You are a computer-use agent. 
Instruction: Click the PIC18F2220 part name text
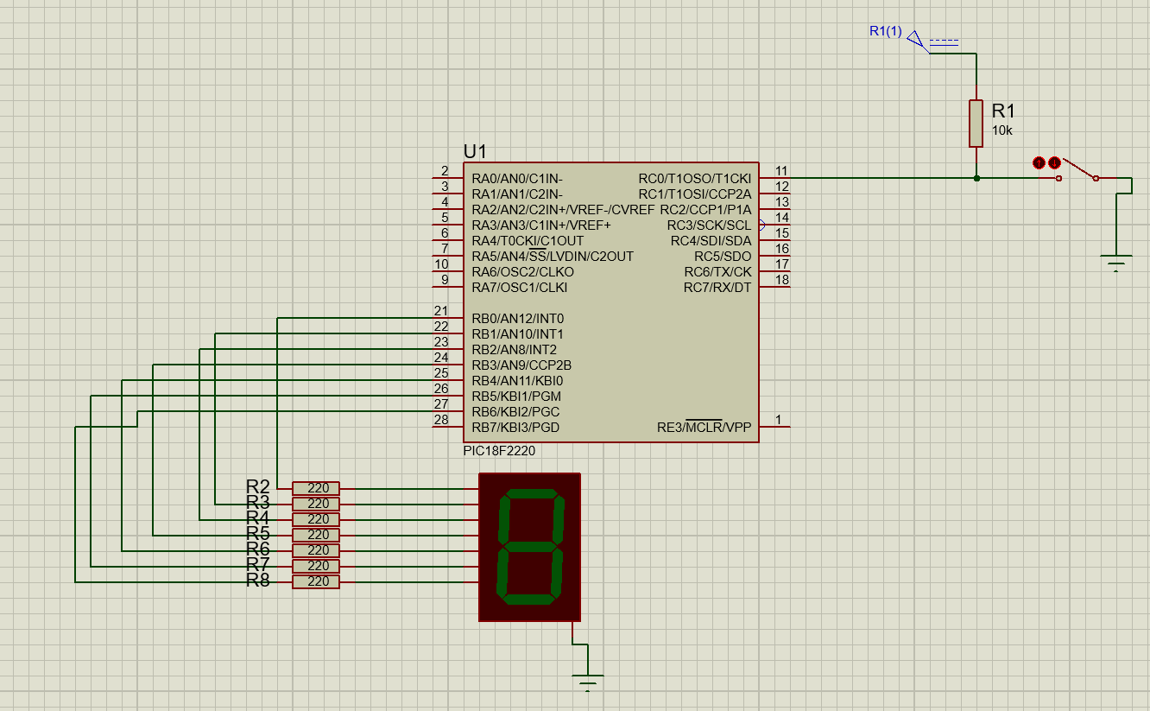pyautogui.click(x=499, y=451)
